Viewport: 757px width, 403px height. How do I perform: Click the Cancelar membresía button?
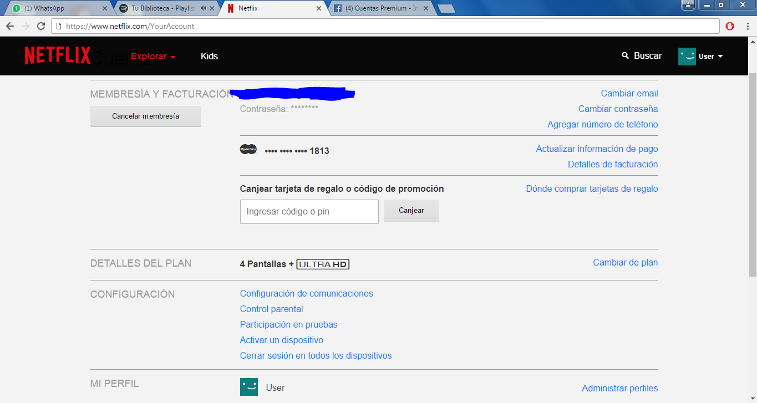[x=146, y=116]
